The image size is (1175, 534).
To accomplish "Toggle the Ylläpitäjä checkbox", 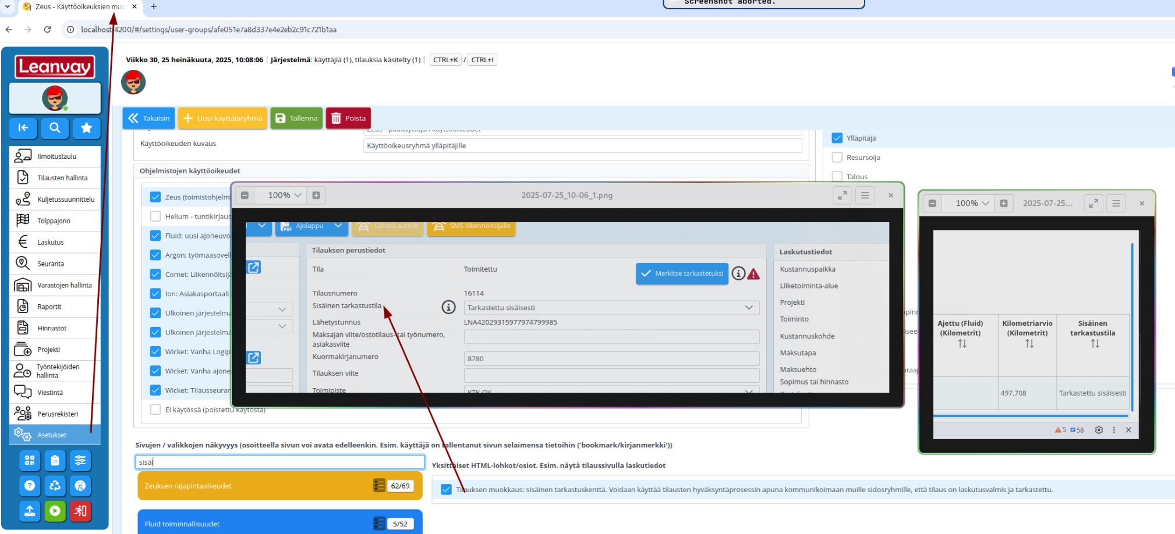I will coord(837,138).
